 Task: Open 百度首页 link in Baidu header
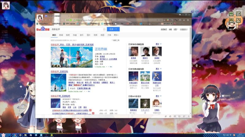click(164, 29)
